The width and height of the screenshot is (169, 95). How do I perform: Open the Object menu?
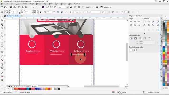tap(25, 4)
